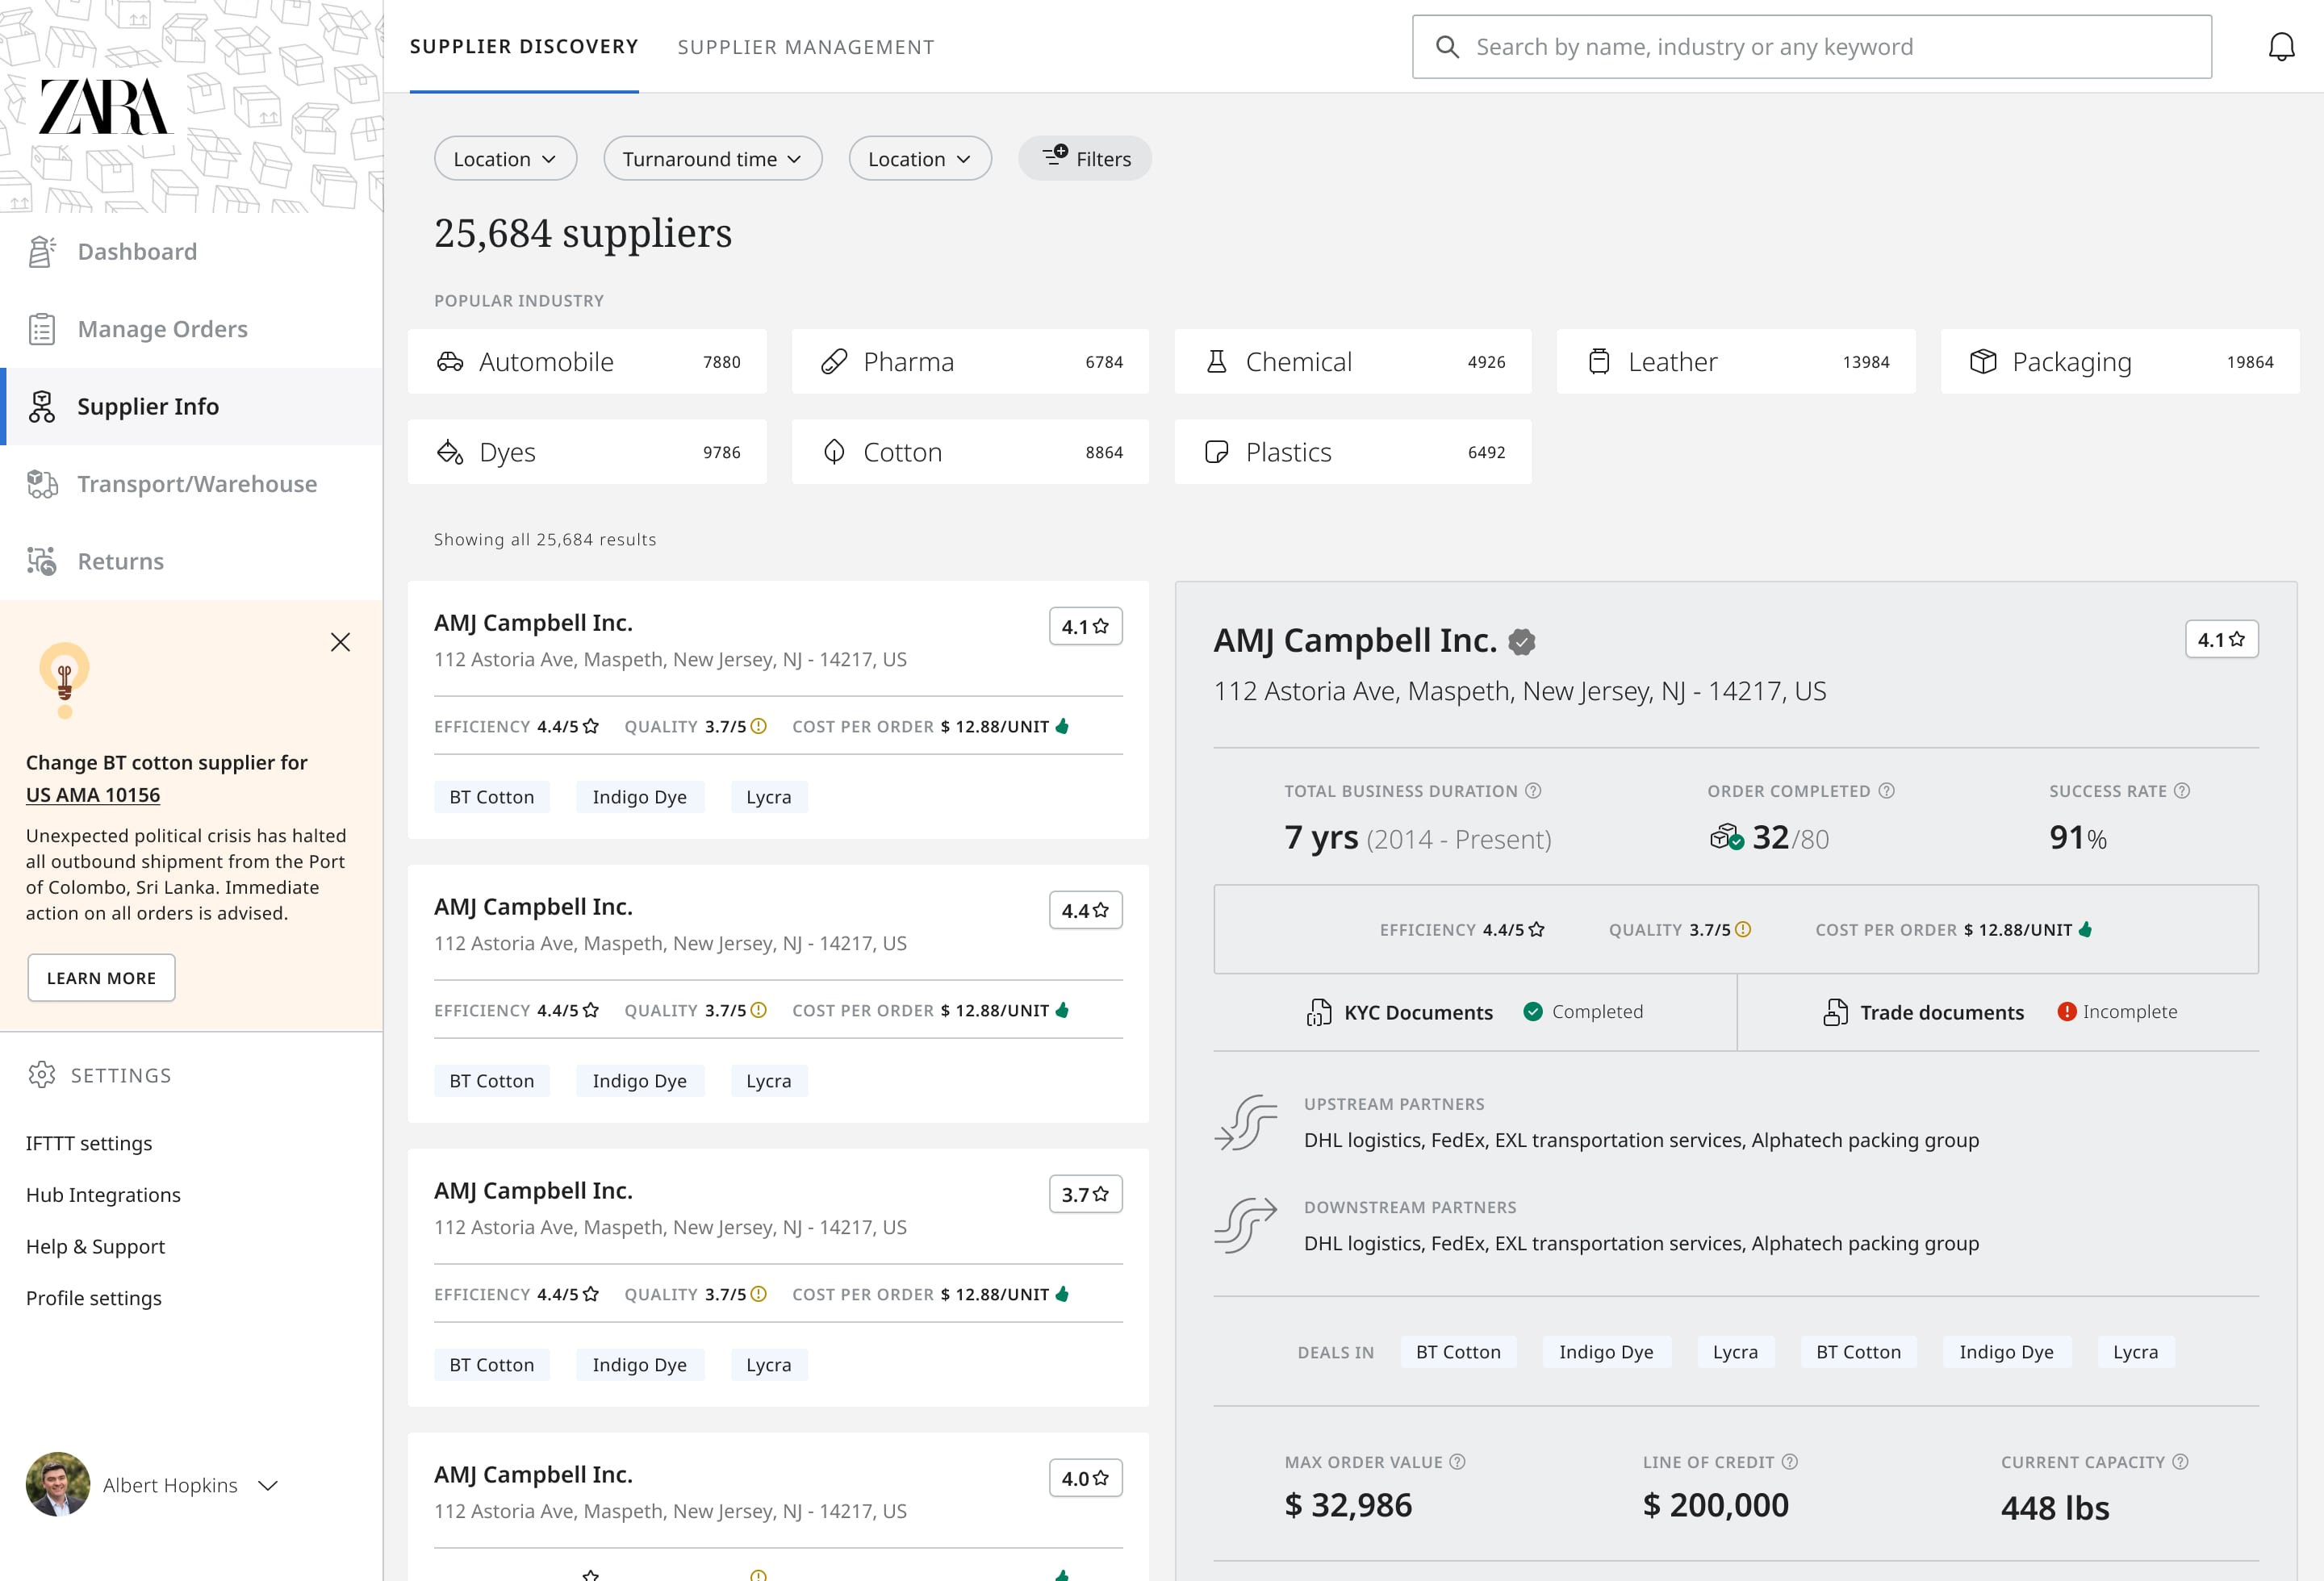Click the notification bell icon
Image resolution: width=2324 pixels, height=1581 pixels.
[x=2281, y=47]
